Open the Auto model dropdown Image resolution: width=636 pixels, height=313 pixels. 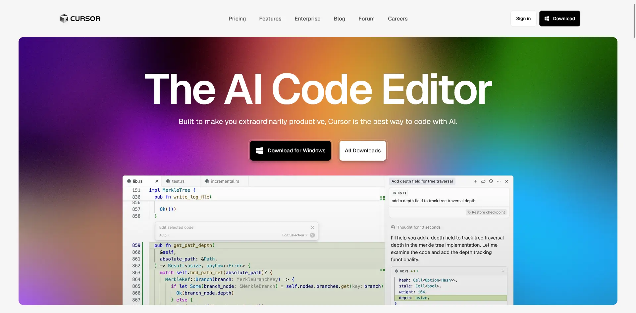coord(164,235)
